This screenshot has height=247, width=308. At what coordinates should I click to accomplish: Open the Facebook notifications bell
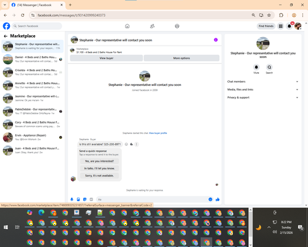(290, 26)
